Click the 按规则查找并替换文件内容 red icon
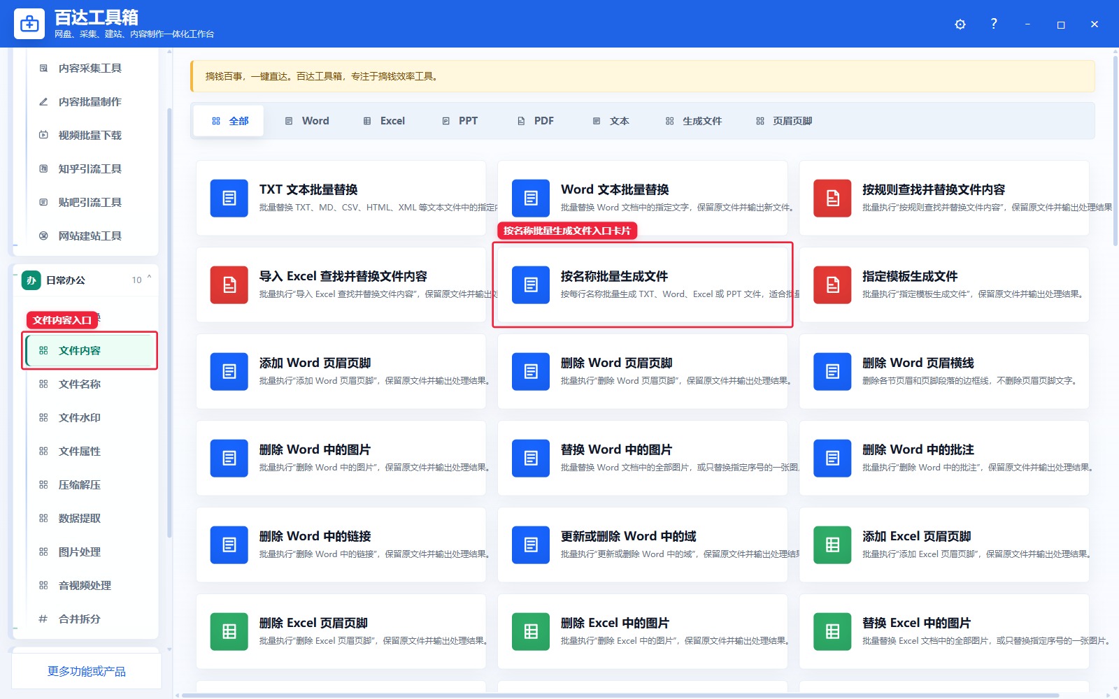The width and height of the screenshot is (1119, 699). point(832,199)
